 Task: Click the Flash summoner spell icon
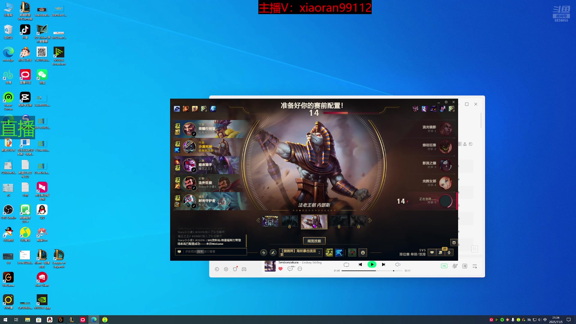pos(329,253)
